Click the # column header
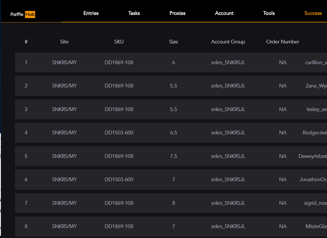This screenshot has height=238, width=327. click(26, 42)
